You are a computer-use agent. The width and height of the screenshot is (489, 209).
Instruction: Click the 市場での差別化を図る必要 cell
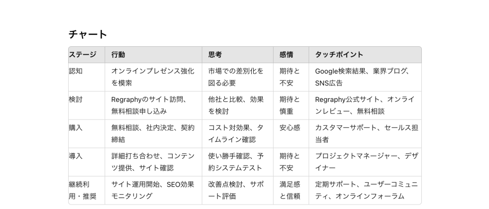(x=238, y=77)
